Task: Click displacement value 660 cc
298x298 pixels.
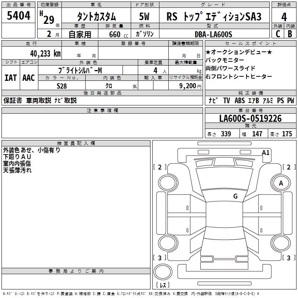Action: [x=118, y=35]
